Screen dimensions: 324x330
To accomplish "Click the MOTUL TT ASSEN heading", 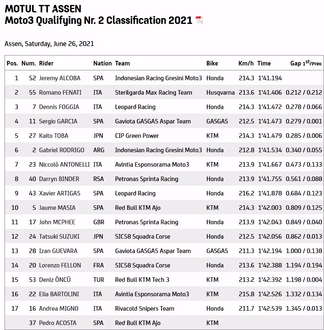I will (43, 9).
